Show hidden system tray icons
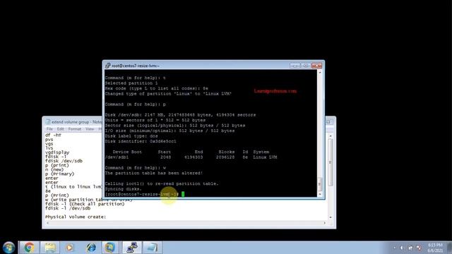452x254 pixels. point(394,248)
